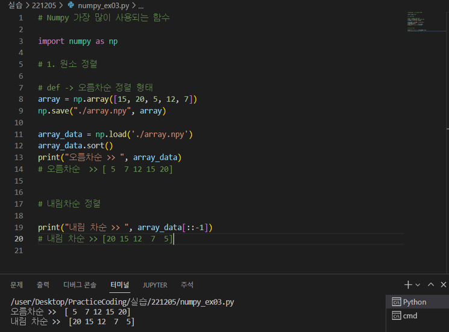Add a new terminal with plus icon
449x332 pixels.
click(x=408, y=284)
